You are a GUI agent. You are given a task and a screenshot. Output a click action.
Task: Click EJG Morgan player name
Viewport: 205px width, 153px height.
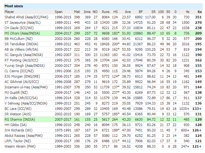coord(22,76)
